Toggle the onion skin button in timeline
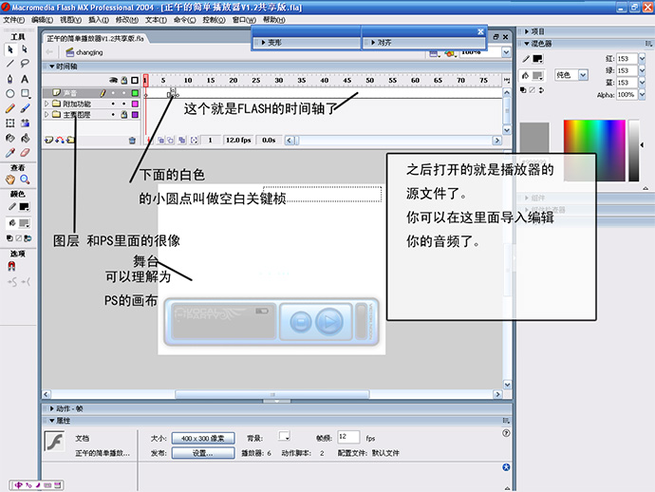This screenshot has width=655, height=492. 160,141
